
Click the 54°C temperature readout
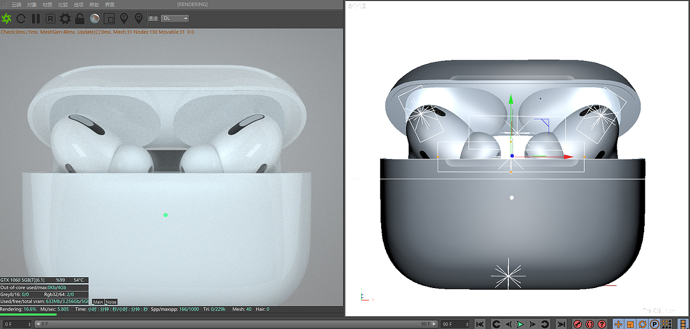[79, 280]
